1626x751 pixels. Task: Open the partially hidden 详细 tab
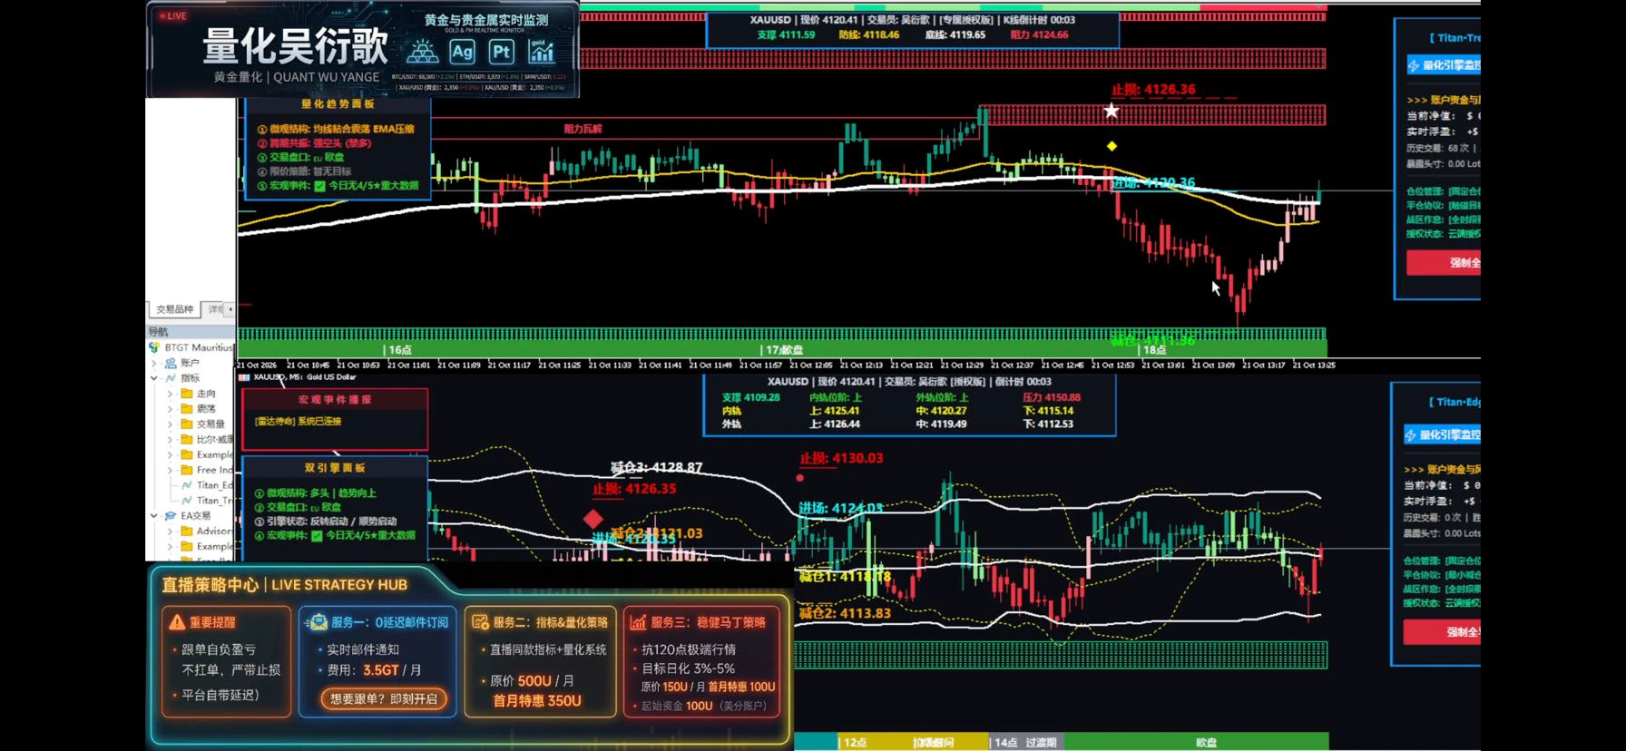213,309
